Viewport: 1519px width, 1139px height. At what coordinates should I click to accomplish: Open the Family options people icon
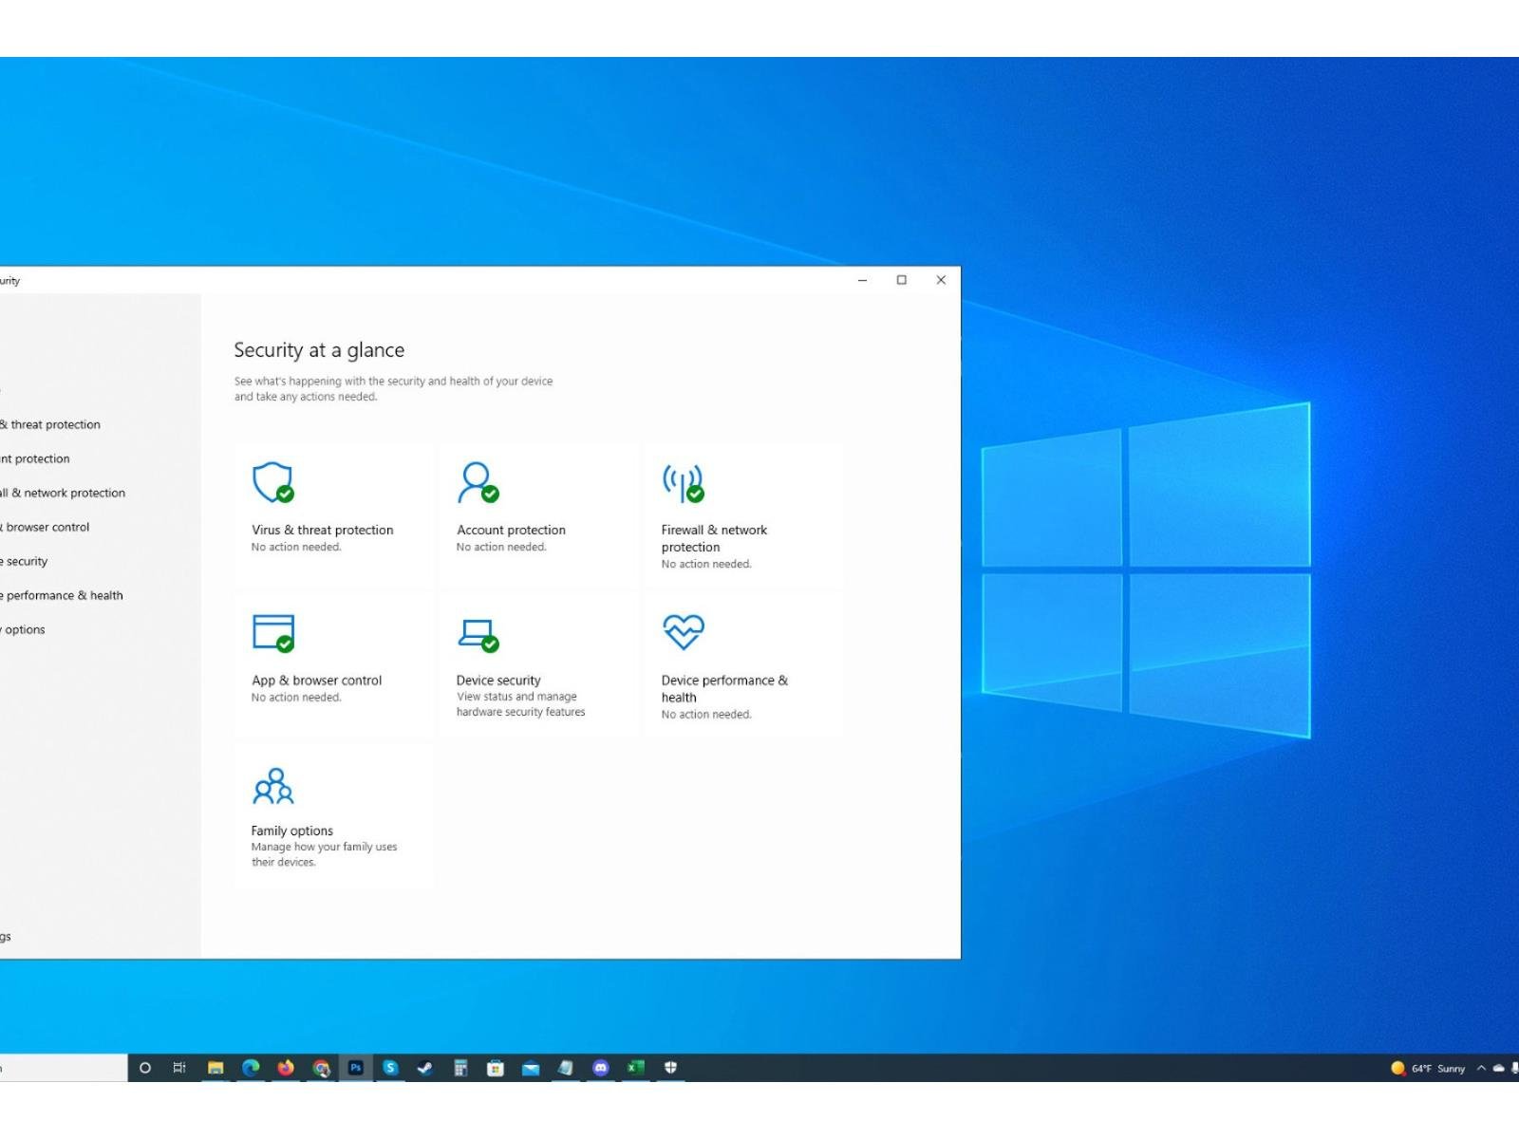click(273, 785)
